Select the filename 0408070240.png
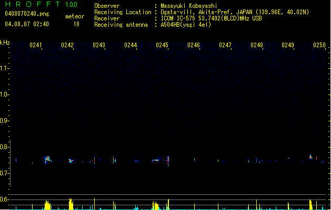 click(27, 14)
